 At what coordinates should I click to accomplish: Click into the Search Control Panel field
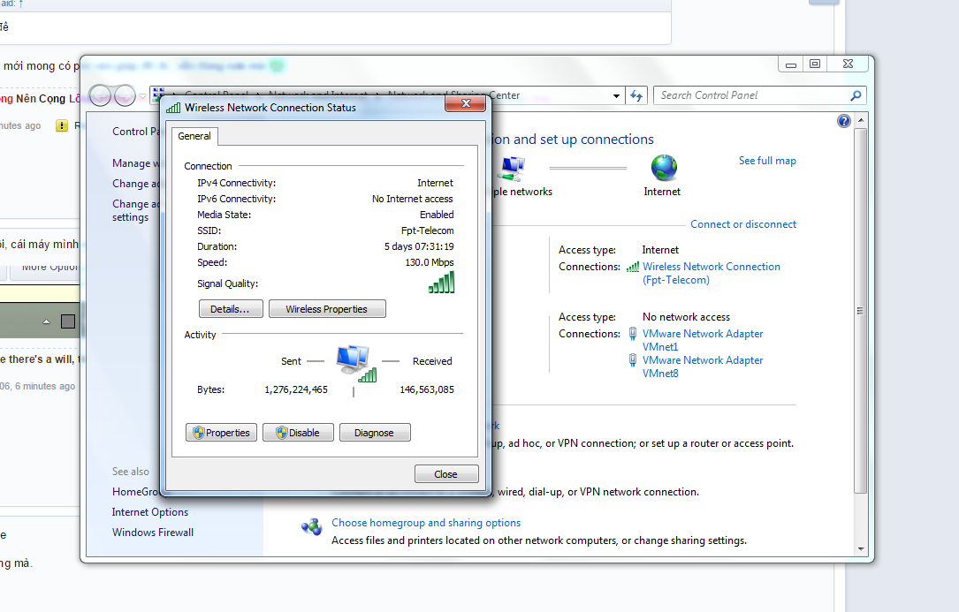click(750, 95)
